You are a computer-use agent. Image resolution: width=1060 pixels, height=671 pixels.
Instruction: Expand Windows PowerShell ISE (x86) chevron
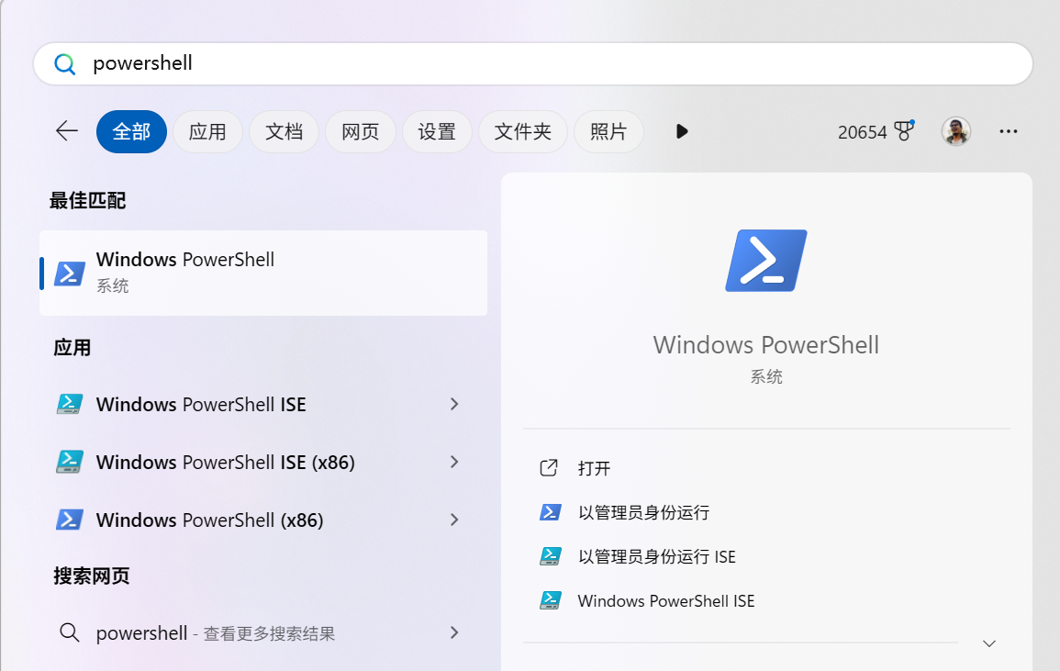pyautogui.click(x=454, y=462)
